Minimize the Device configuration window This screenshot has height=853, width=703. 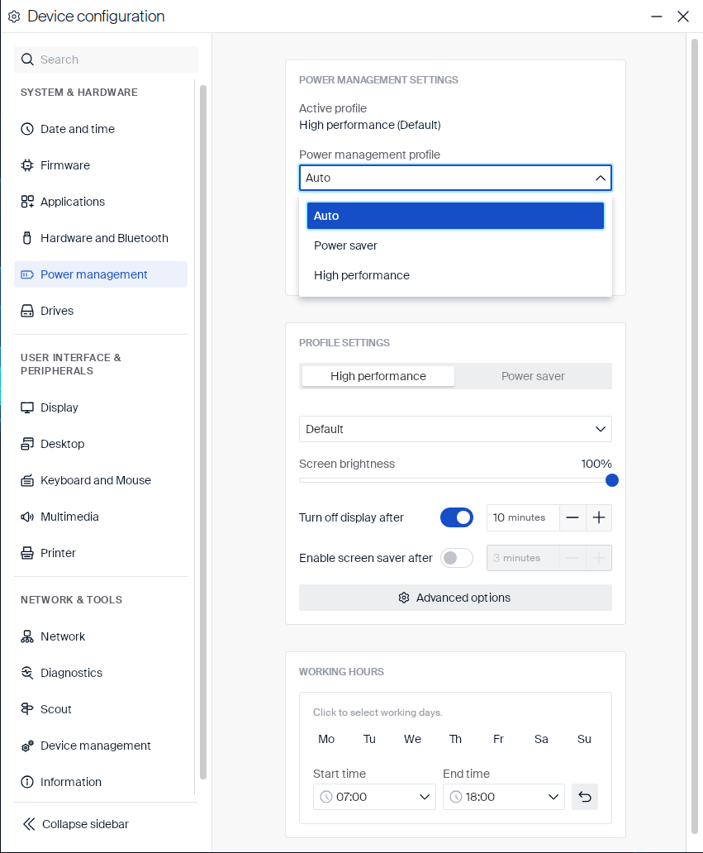(x=657, y=17)
